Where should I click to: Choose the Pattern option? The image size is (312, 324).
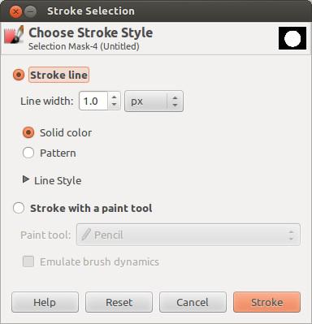pos(28,153)
